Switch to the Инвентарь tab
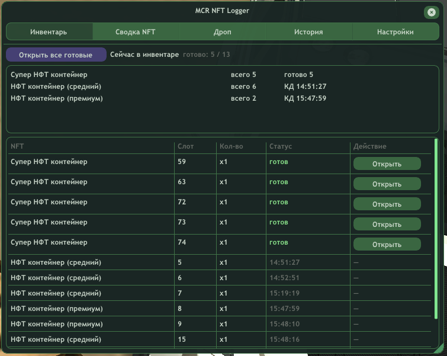 [49, 31]
